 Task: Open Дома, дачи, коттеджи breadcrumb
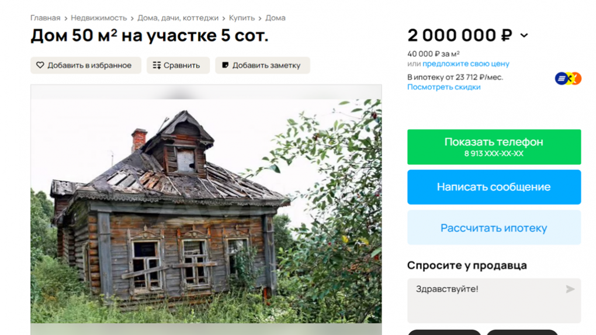[x=178, y=18]
